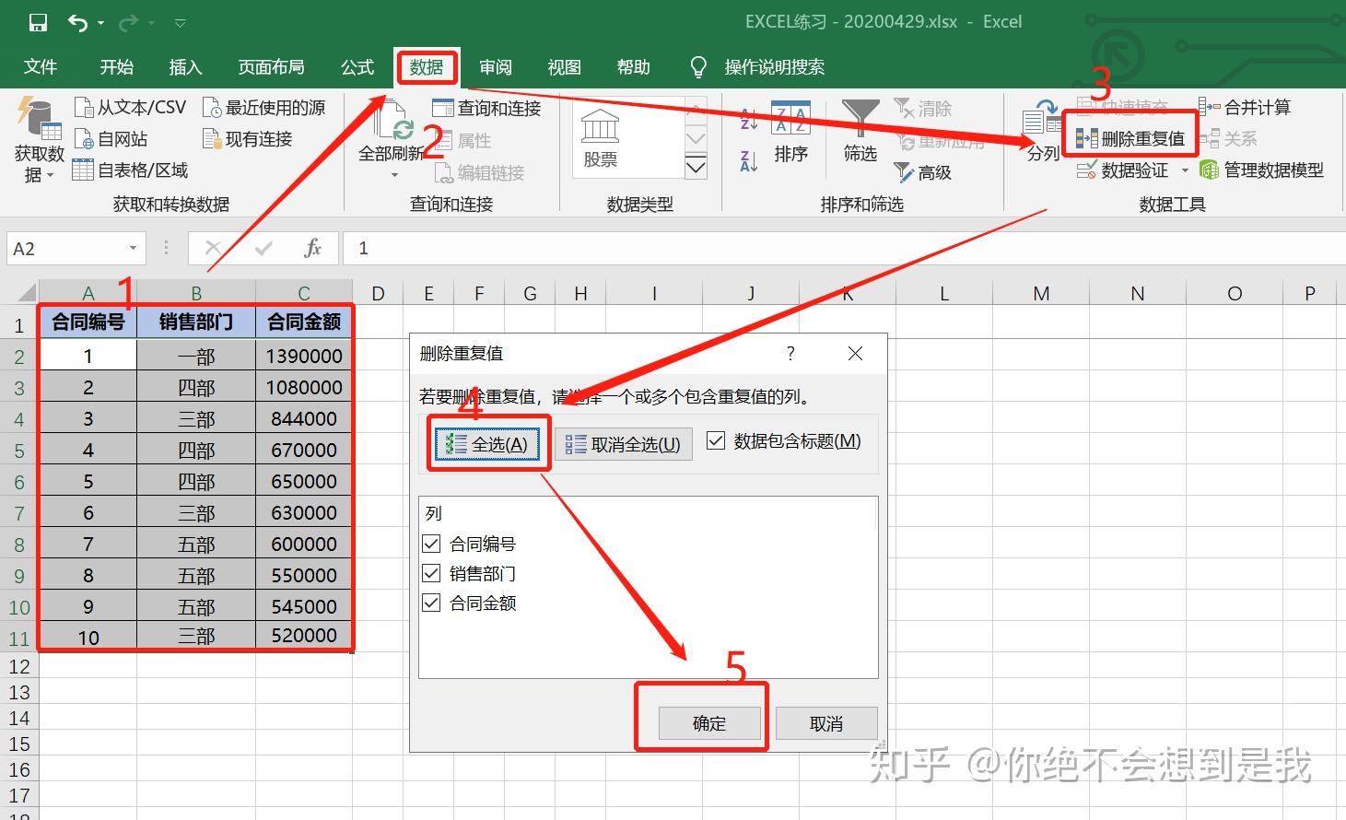Viewport: 1346px width, 820px height.
Task: Open the 文件 menu
Action: pyautogui.click(x=41, y=66)
